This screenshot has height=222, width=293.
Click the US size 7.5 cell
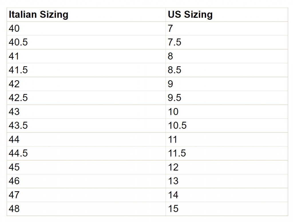click(227, 42)
